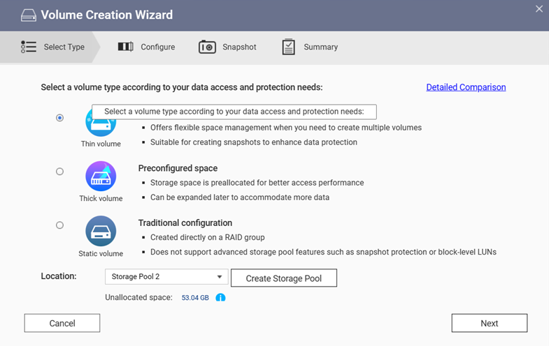Image resolution: width=549 pixels, height=346 pixels.
Task: Select the Static volume radio button
Action: tap(59, 225)
